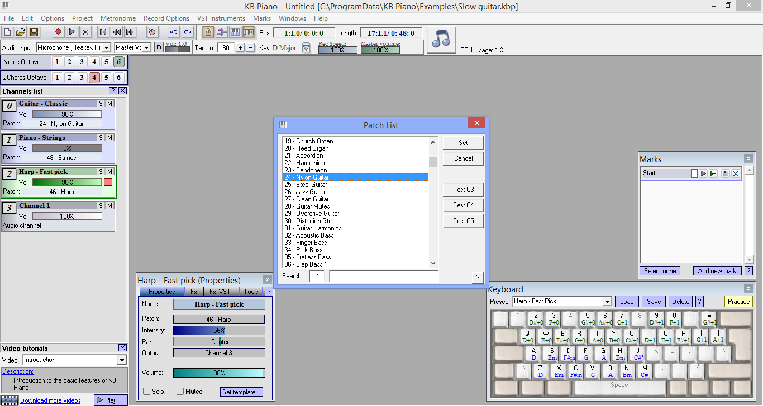Click the red indicator on Harp channel
The width and height of the screenshot is (763, 406).
(108, 182)
